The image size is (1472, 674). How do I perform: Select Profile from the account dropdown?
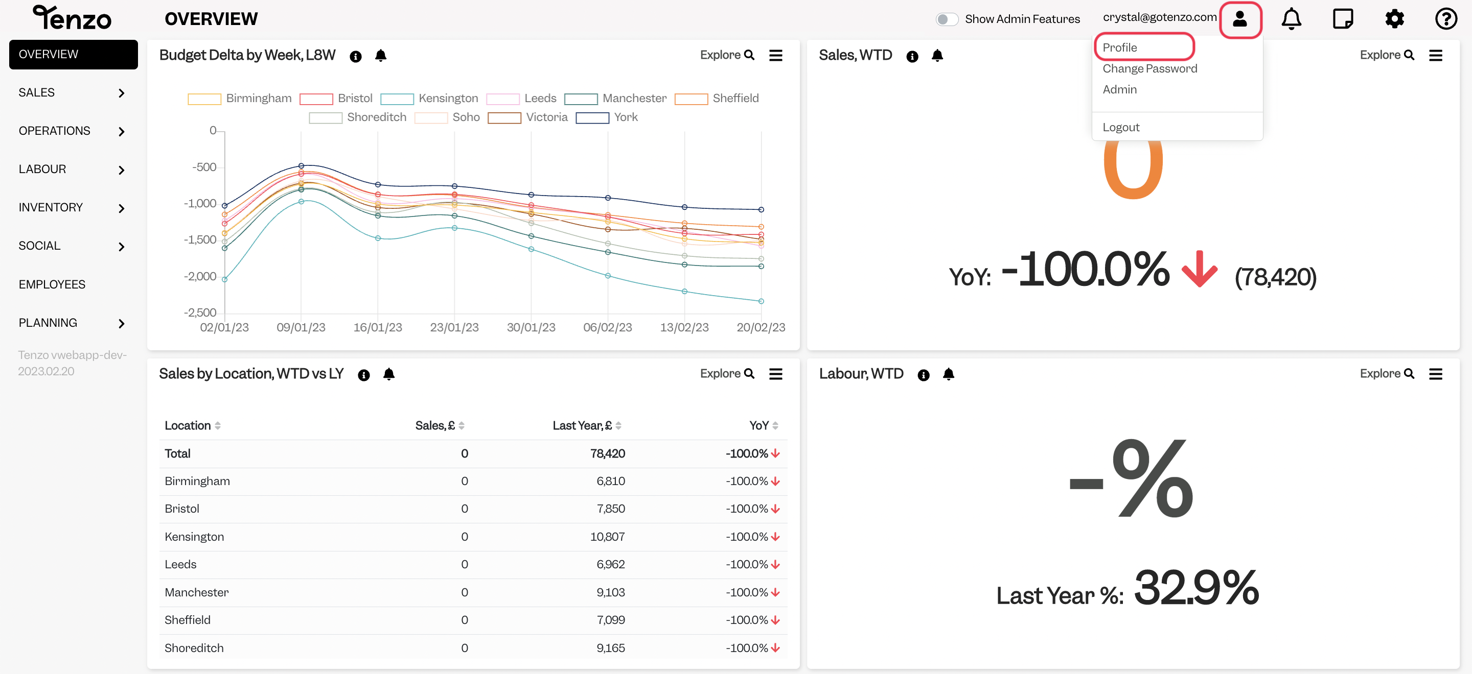point(1119,47)
